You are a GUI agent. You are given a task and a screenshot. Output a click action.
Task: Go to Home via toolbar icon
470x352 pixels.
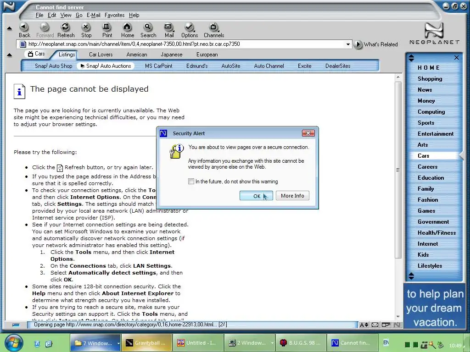pos(128,27)
